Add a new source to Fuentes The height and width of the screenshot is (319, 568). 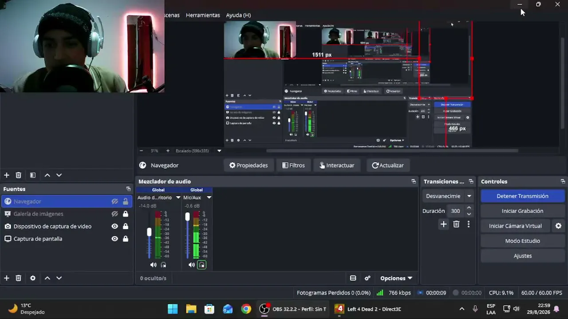[7, 278]
